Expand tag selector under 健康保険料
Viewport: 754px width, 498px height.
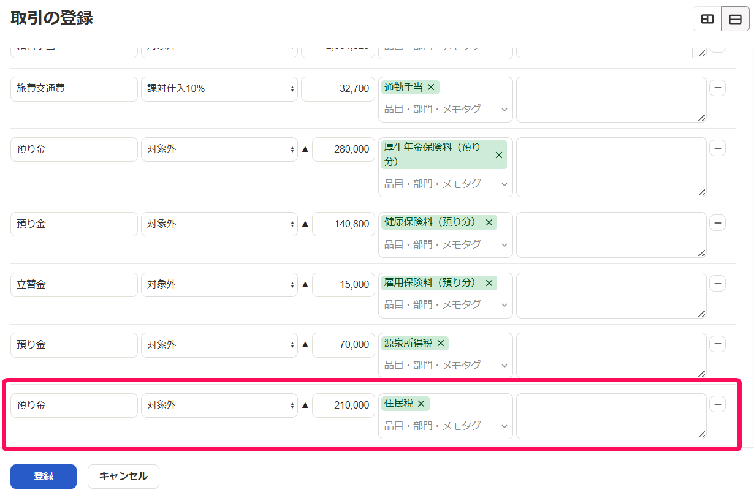(505, 245)
